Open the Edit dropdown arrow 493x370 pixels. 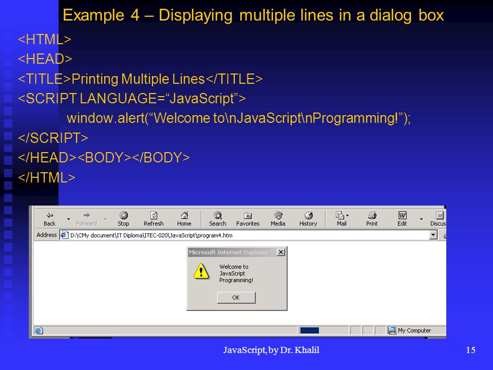(x=421, y=219)
